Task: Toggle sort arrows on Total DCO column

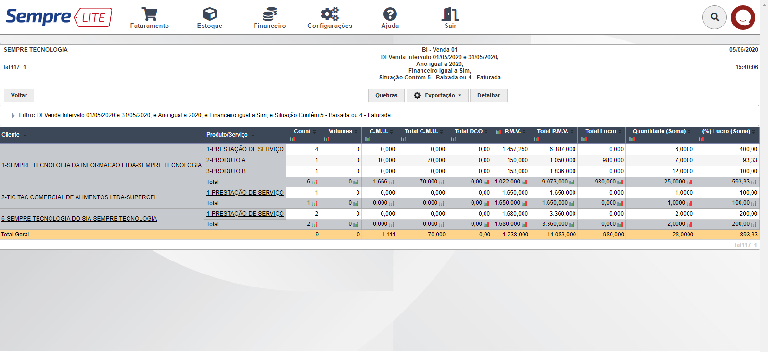Action: tap(486, 131)
